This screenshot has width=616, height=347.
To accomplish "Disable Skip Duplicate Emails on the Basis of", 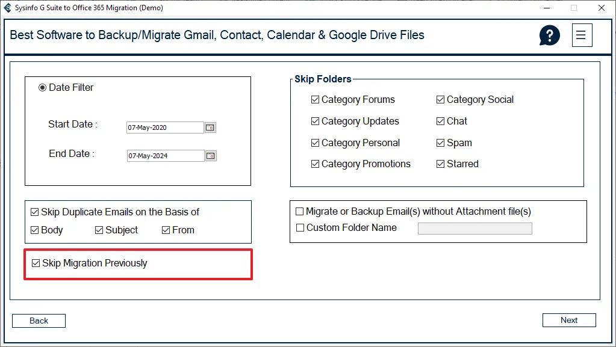I will [x=34, y=212].
